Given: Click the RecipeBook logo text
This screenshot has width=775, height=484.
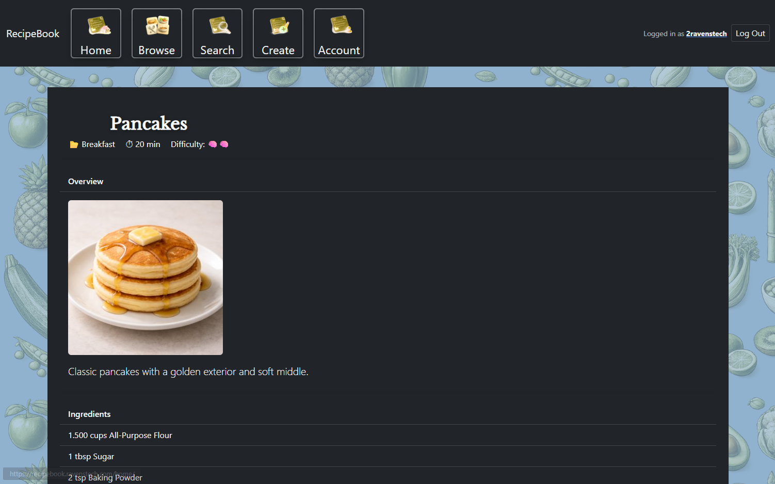Looking at the screenshot, I should click(33, 34).
